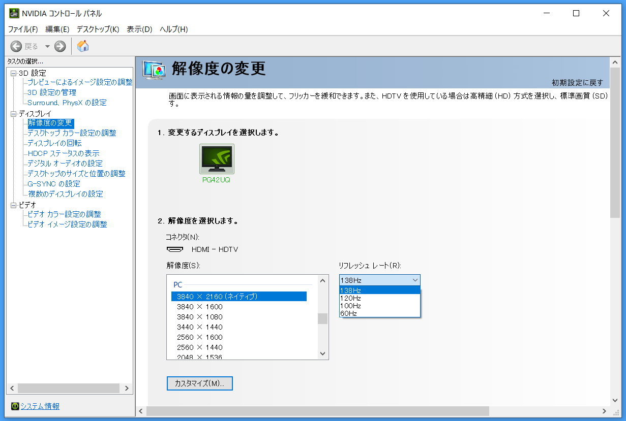
Task: Open HDCP ステータスの表示
Action: point(64,153)
